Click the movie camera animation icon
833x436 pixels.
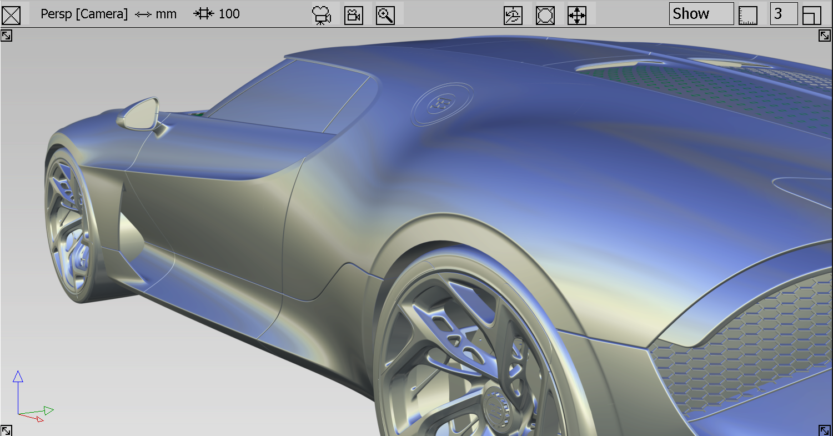click(321, 14)
